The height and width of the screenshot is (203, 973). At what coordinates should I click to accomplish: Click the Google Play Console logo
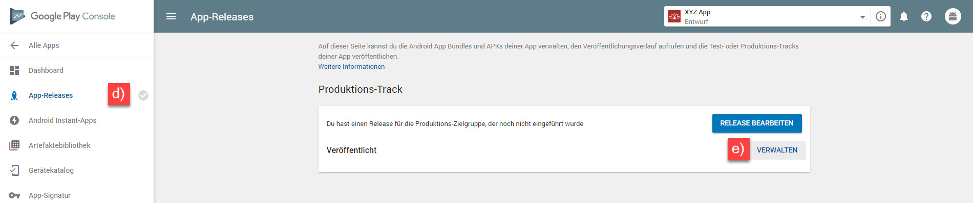(x=62, y=16)
